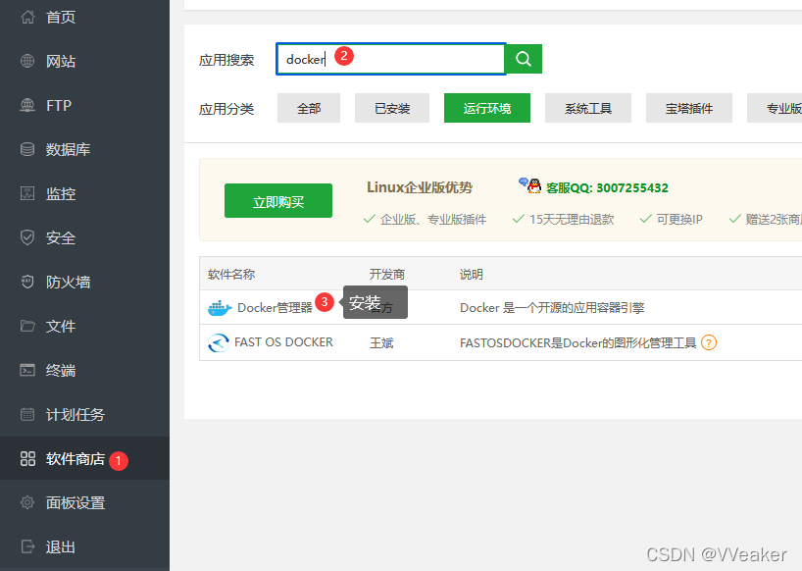Click the shield icon beside 安全

pos(27,237)
